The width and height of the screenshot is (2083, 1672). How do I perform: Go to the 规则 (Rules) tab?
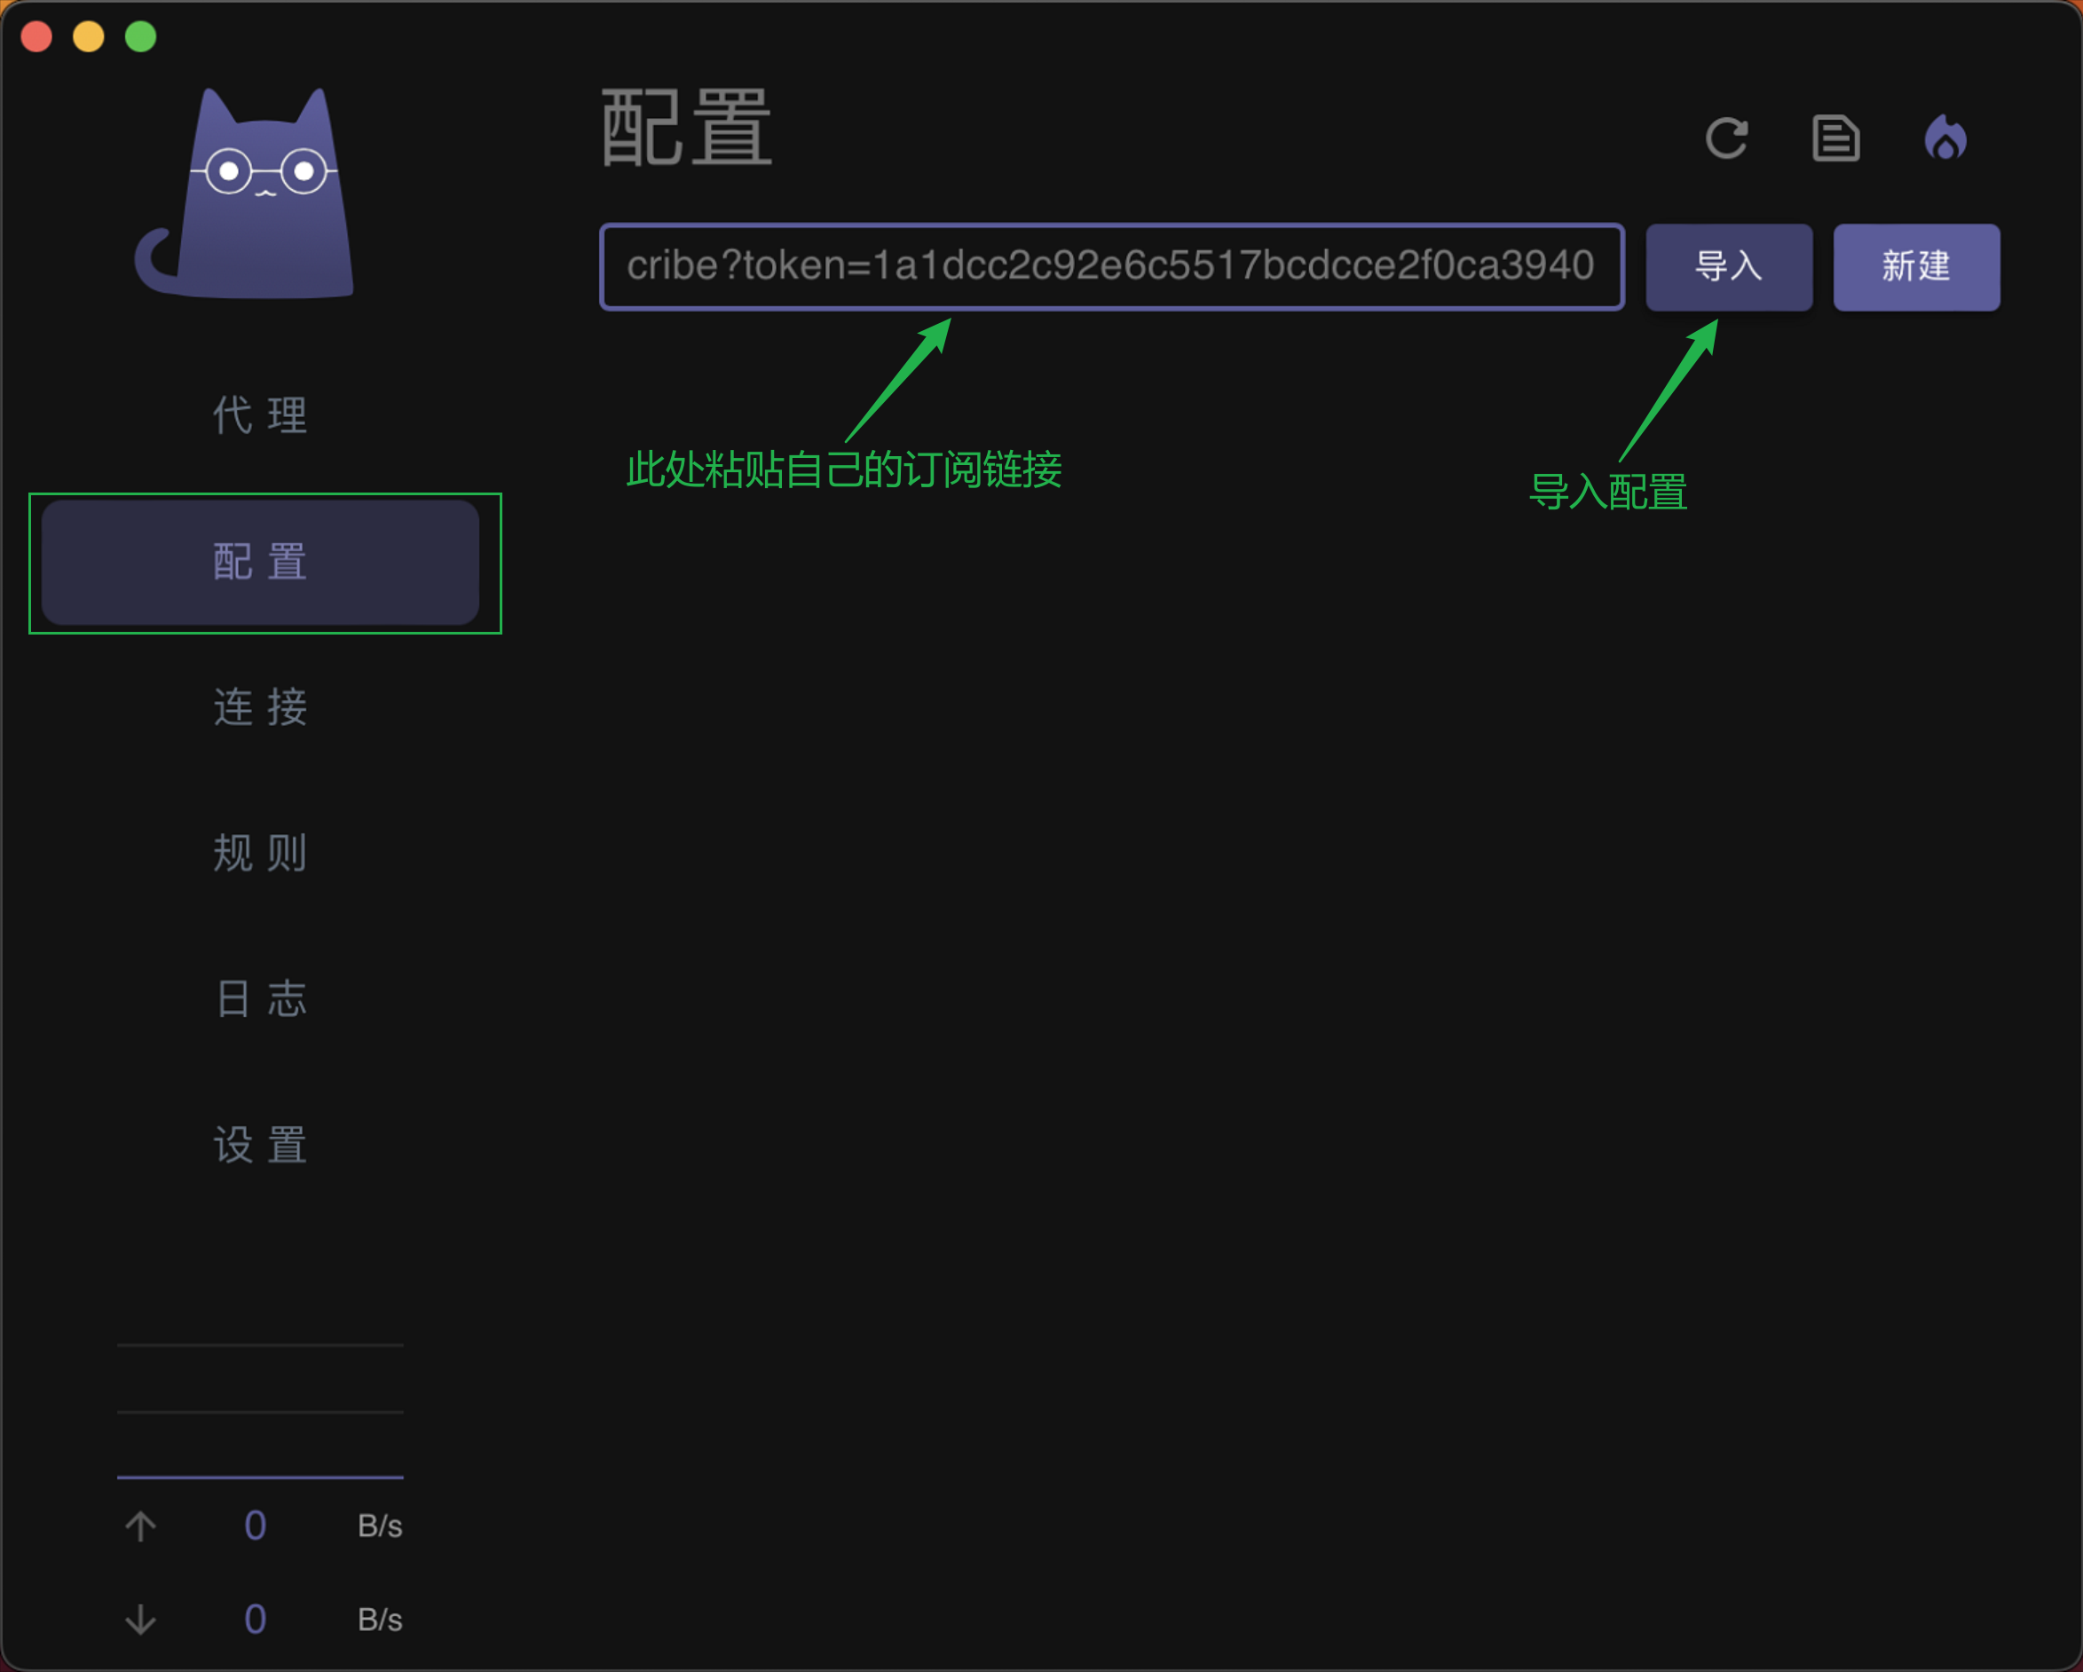click(x=260, y=854)
